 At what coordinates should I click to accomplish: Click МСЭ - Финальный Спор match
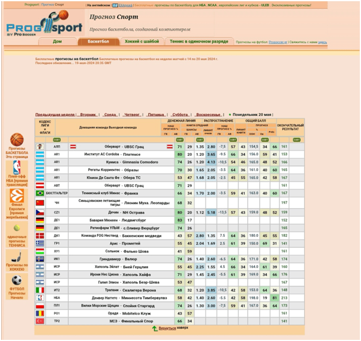click(x=131, y=321)
